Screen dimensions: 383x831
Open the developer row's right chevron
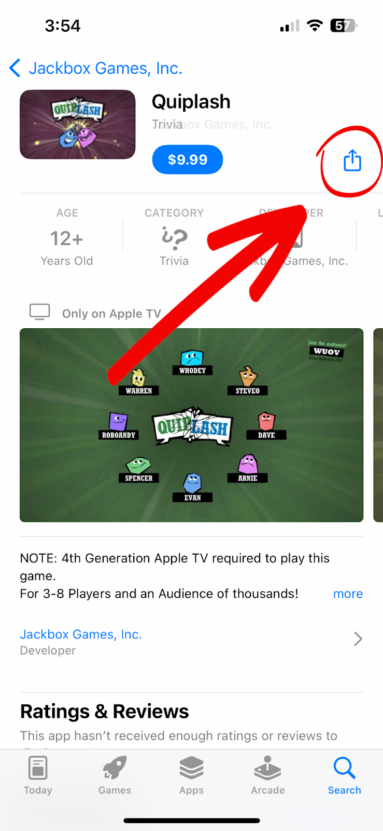click(x=358, y=639)
